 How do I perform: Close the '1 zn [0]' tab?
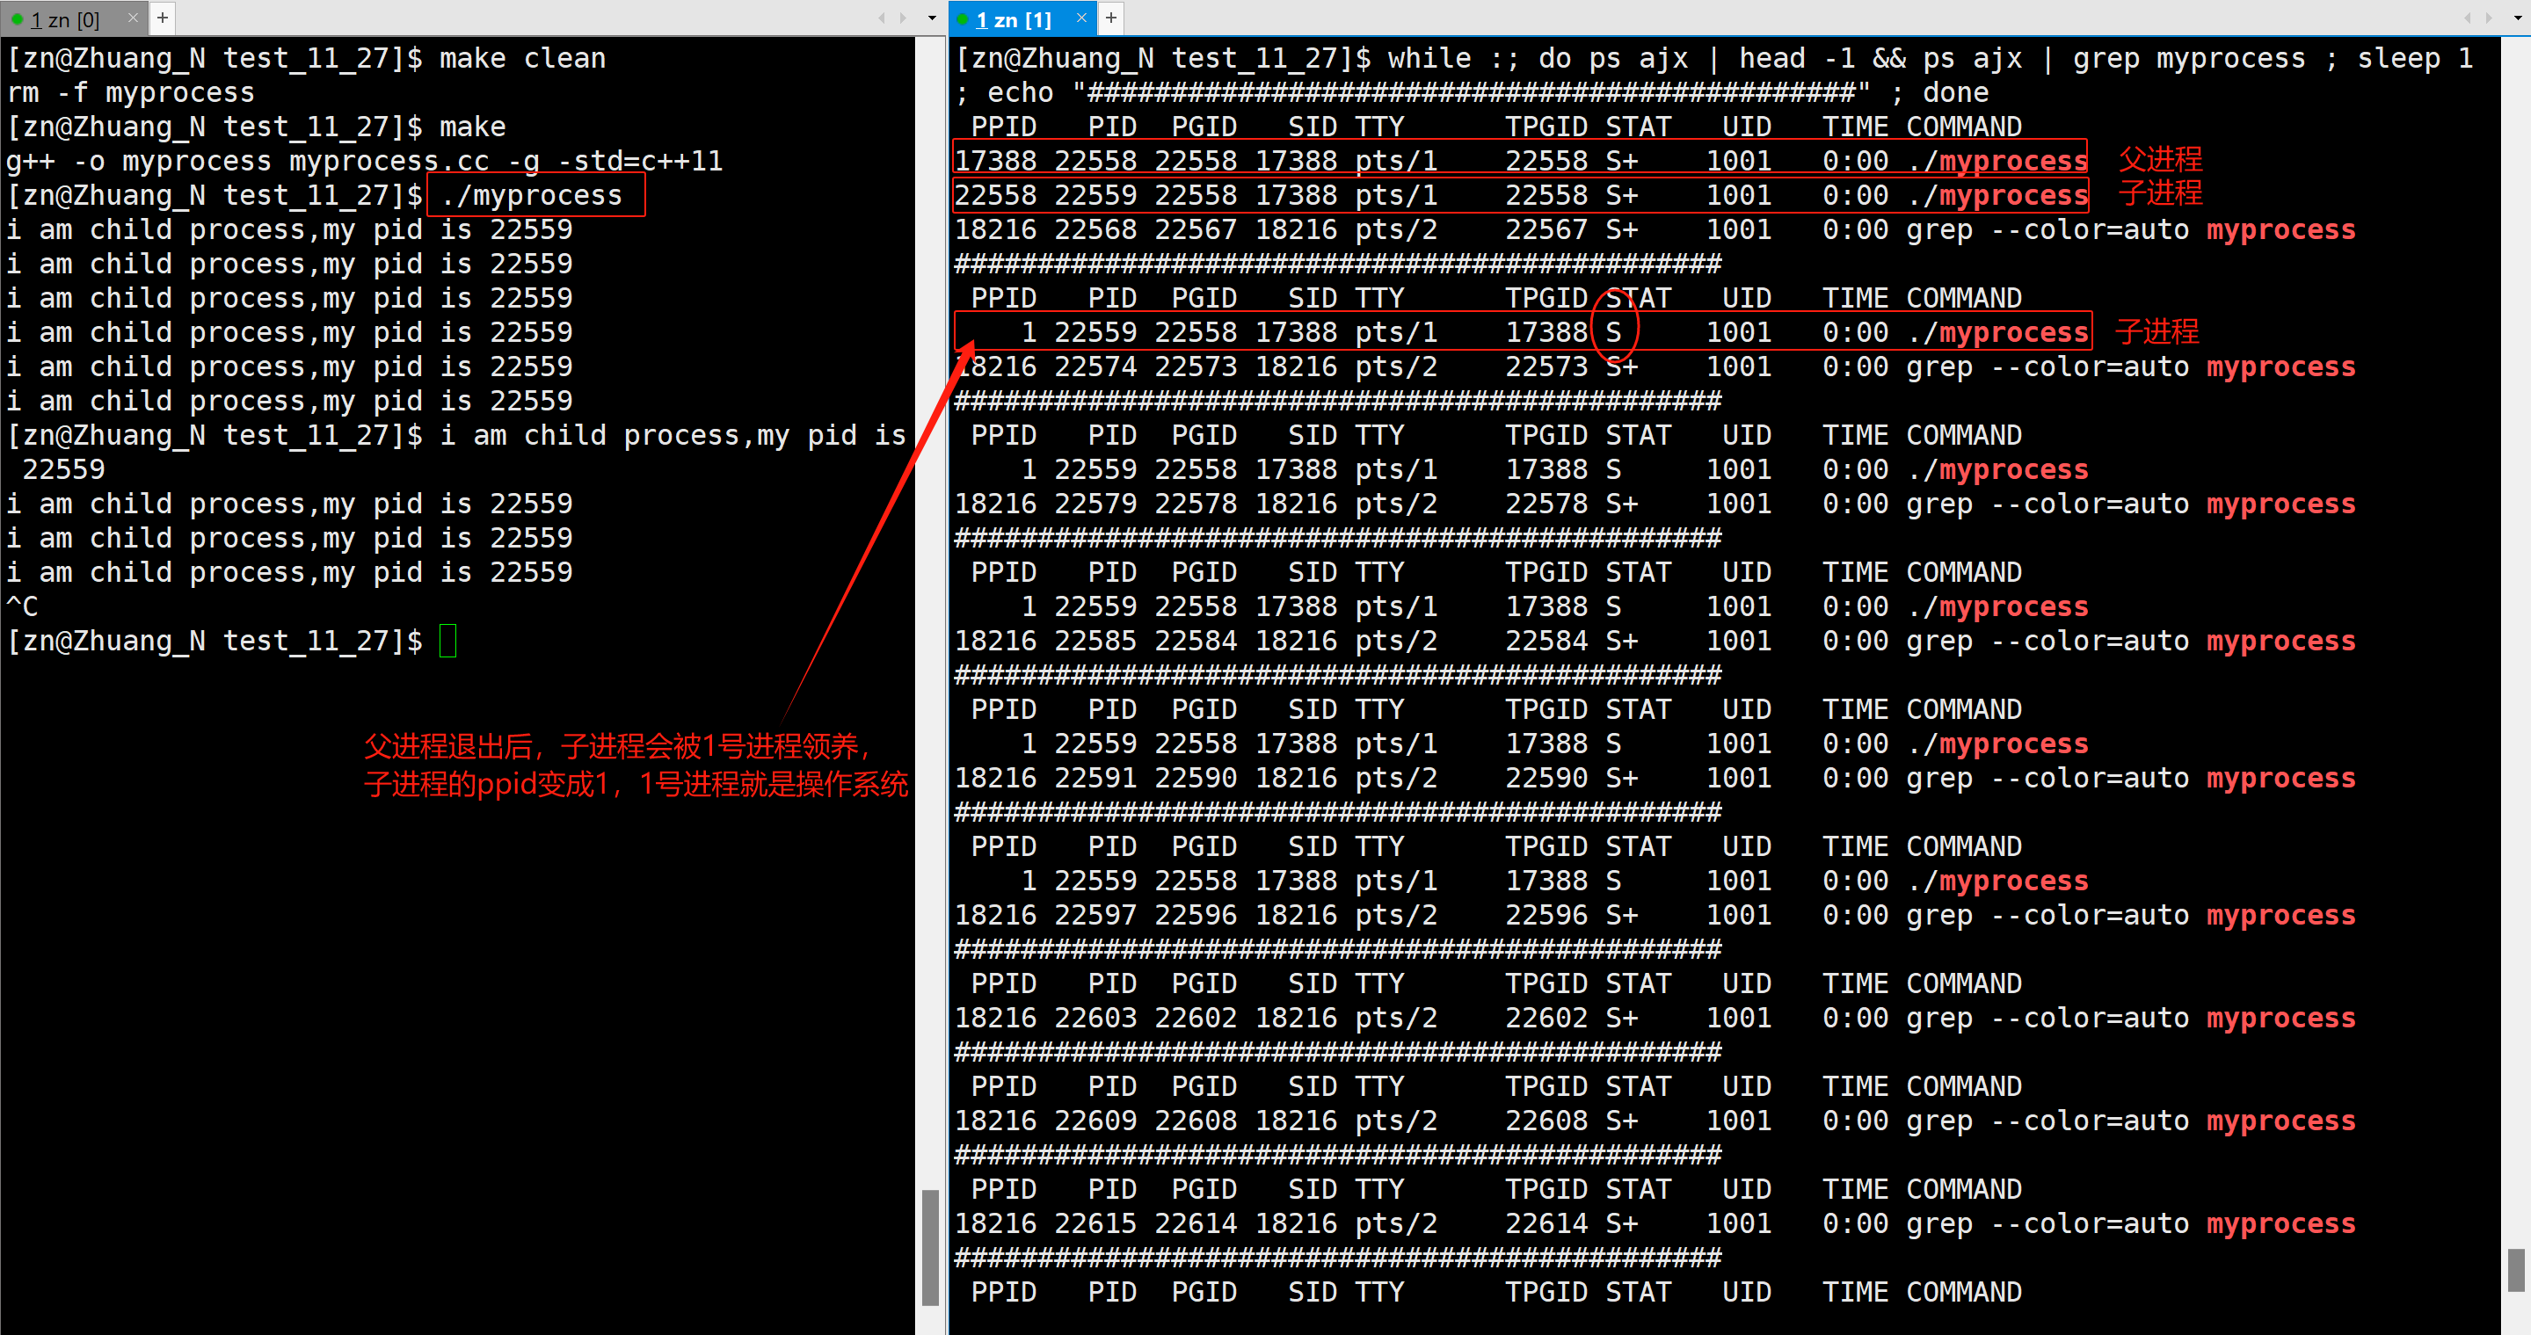(x=133, y=18)
